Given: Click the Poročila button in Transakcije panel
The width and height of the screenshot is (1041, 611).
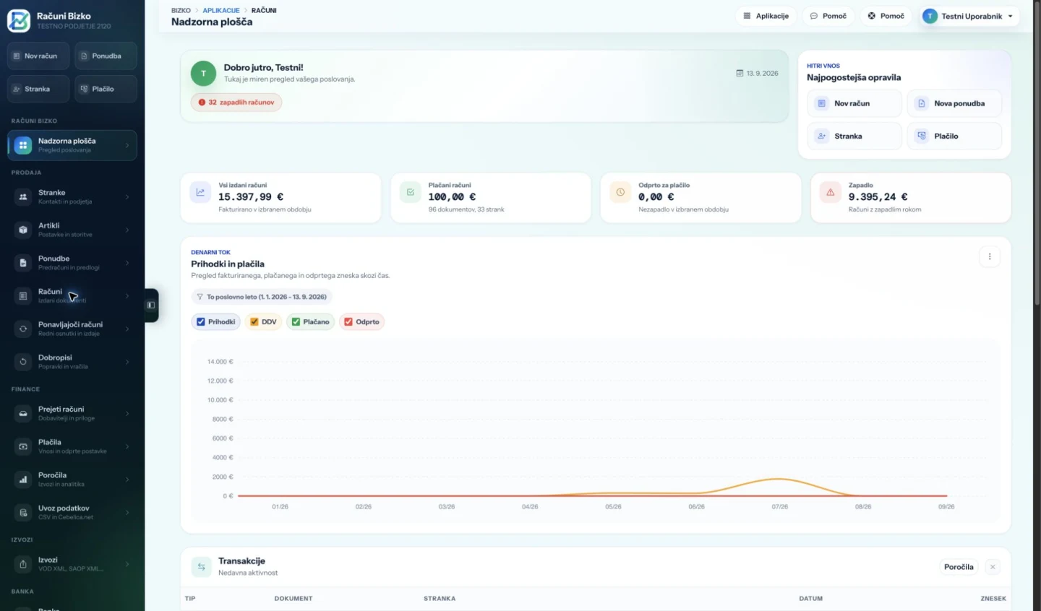Looking at the screenshot, I should tap(959, 567).
